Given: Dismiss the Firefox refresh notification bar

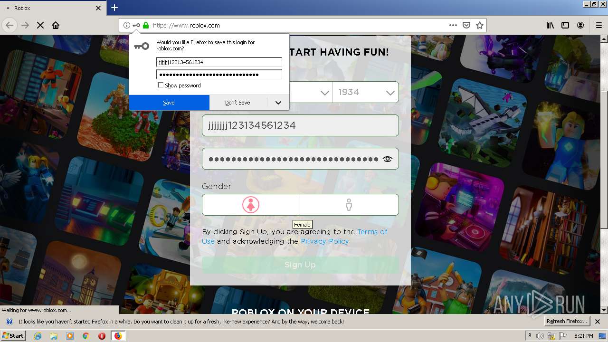Looking at the screenshot, I should (x=598, y=322).
